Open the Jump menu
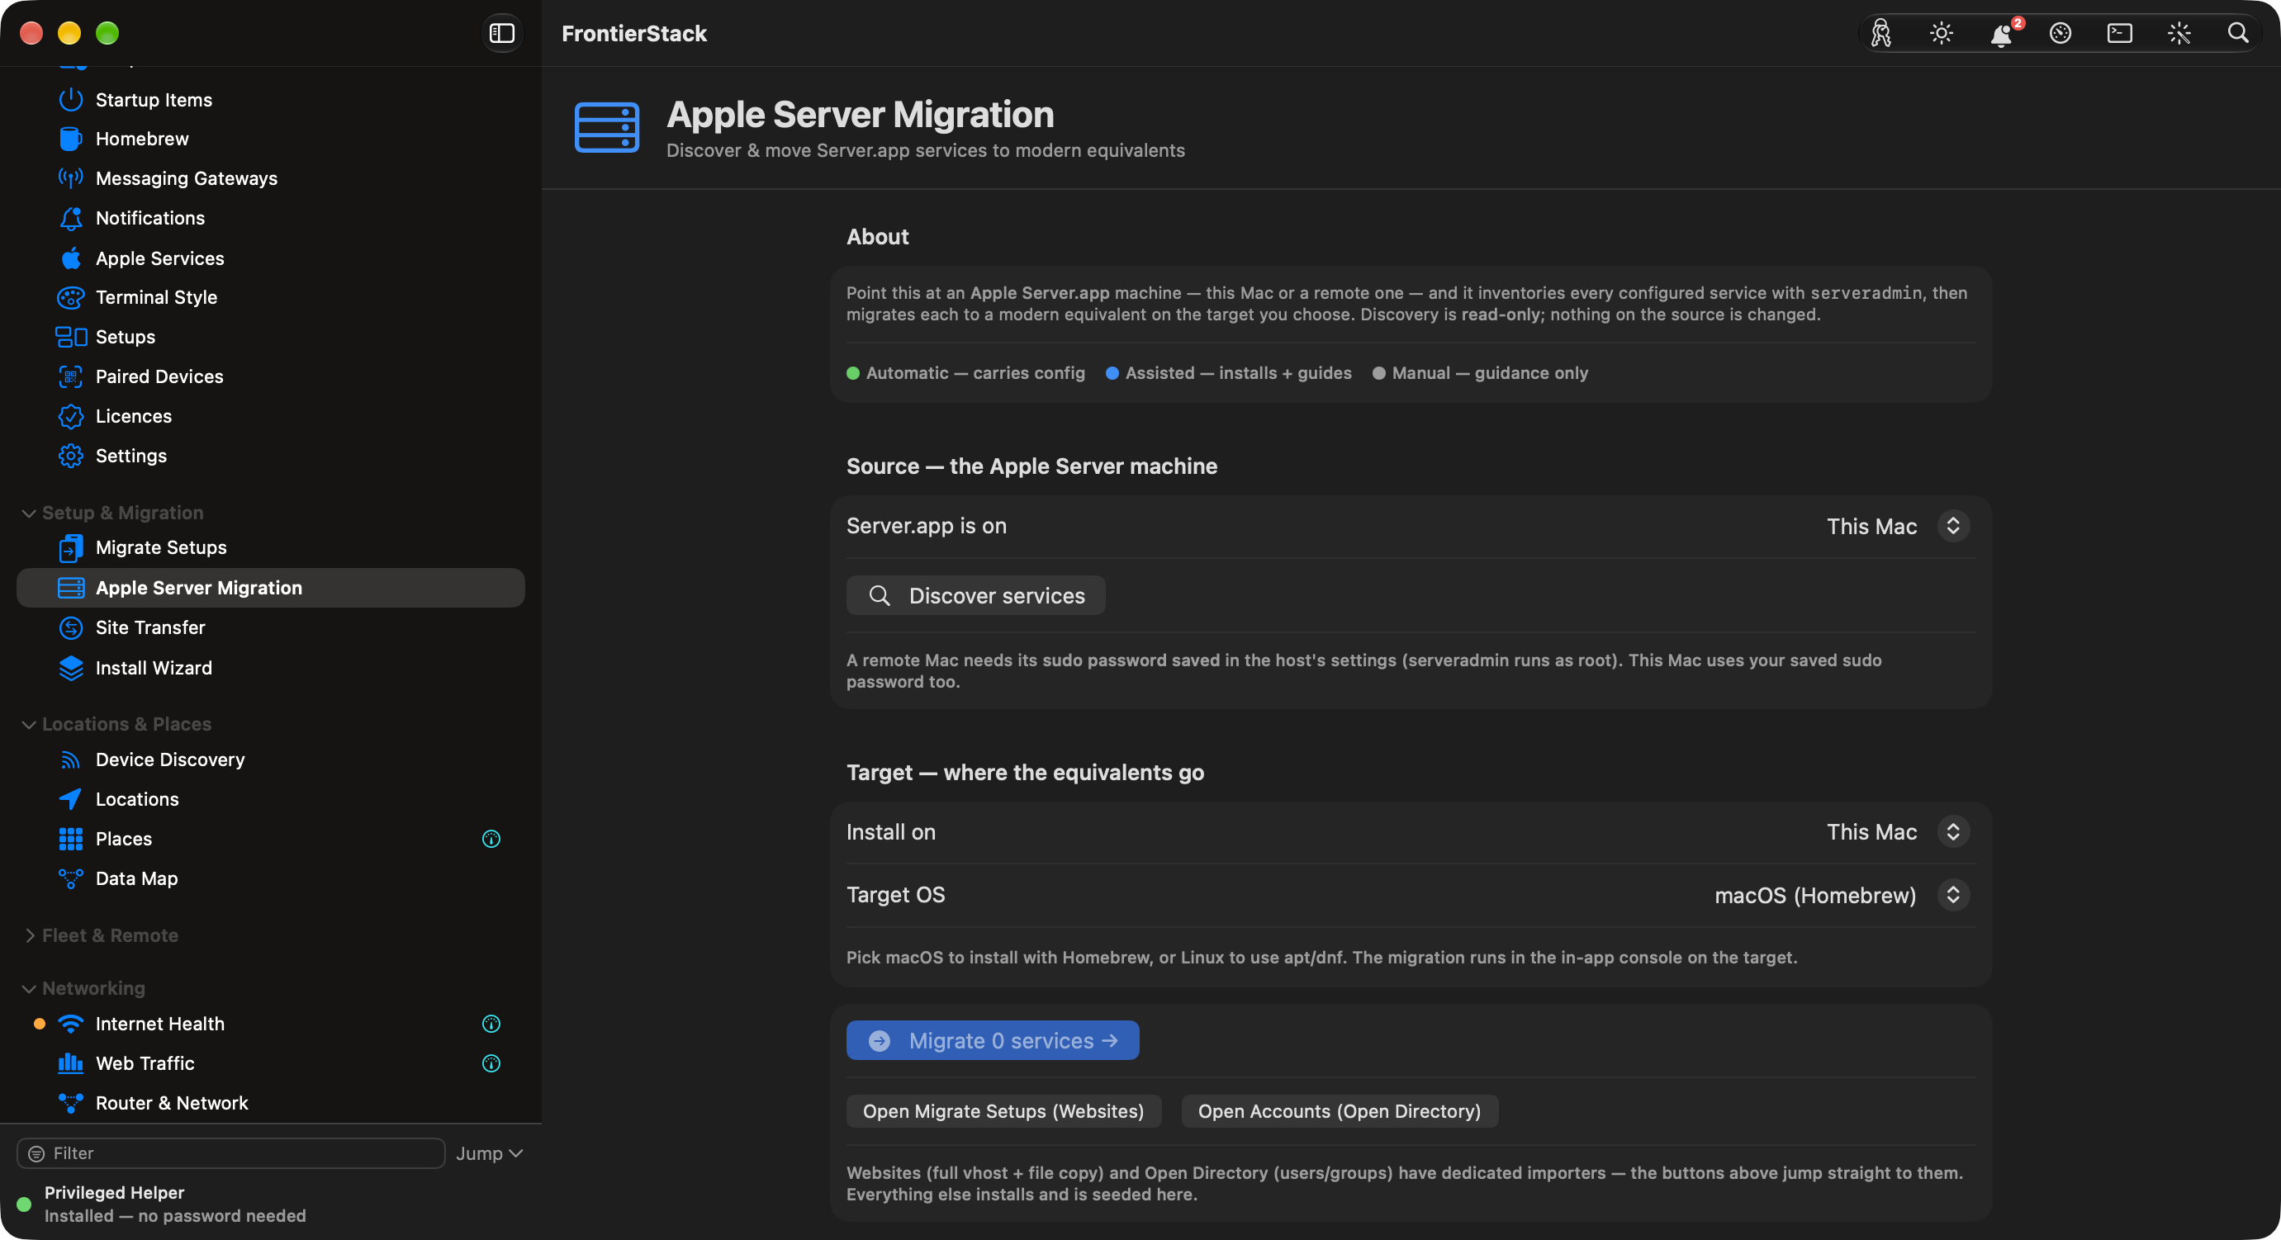Screen dimensions: 2281x1240 [x=490, y=1153]
